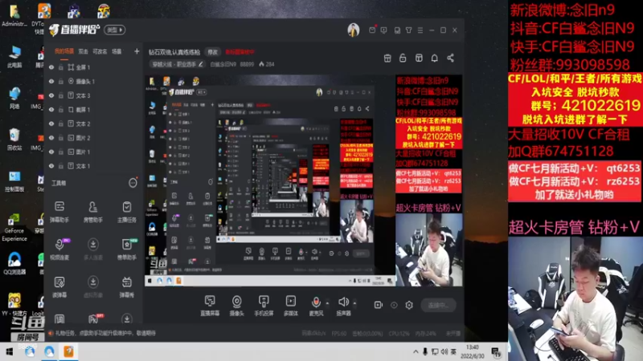The image size is (643, 361).
Task: Open the 视频连麦 tool
Action: pos(59,249)
